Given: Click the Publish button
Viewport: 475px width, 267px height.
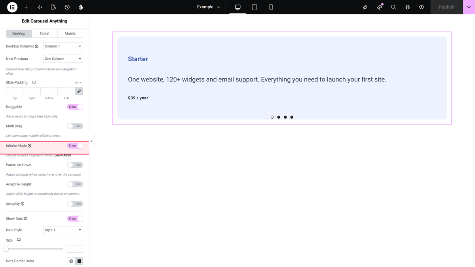Looking at the screenshot, I should pyautogui.click(x=446, y=7).
